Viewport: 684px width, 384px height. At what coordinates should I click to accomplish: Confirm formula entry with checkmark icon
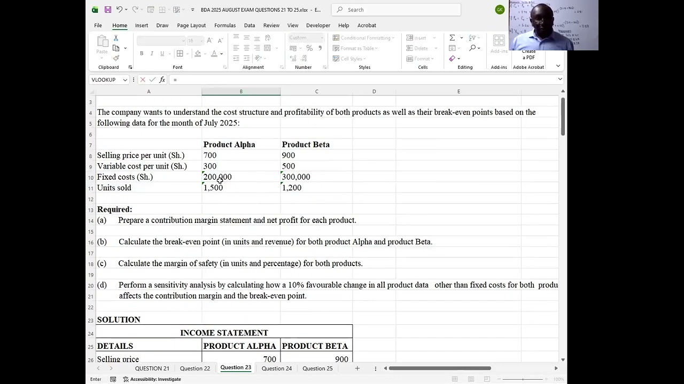coord(152,79)
